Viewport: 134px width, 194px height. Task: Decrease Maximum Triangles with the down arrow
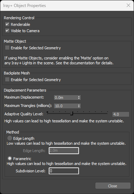pos(79,107)
